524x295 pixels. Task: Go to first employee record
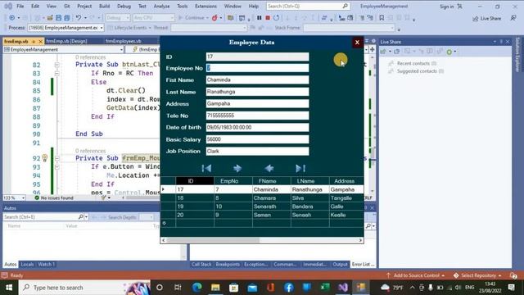(x=206, y=168)
